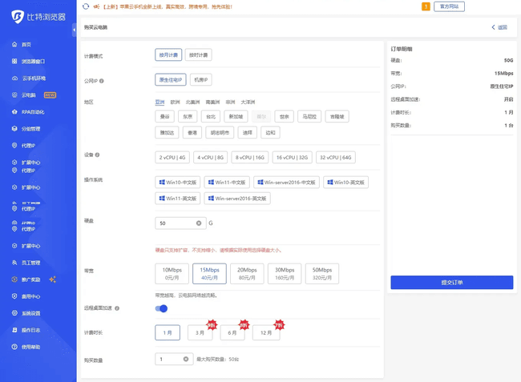Select the 10Mbps bandwidth option
Viewport: 521px width, 382px height.
click(x=172, y=274)
